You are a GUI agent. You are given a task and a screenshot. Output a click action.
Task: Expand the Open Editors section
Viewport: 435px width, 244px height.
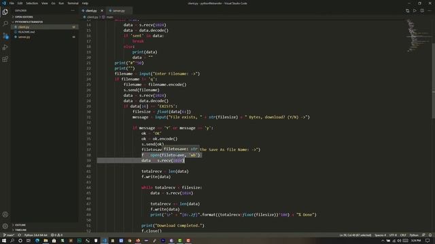(x=44, y=17)
